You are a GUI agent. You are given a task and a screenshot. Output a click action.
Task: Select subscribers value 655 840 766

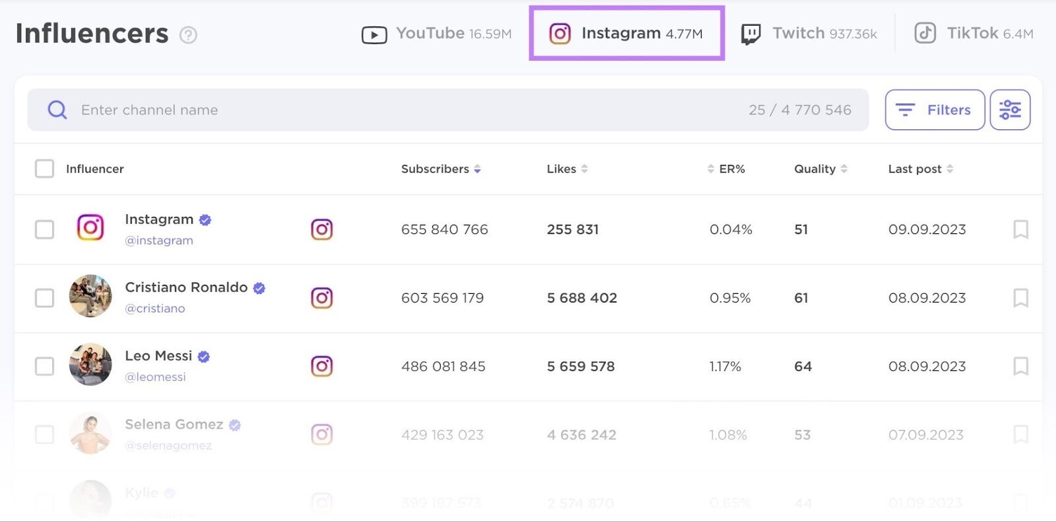point(445,229)
